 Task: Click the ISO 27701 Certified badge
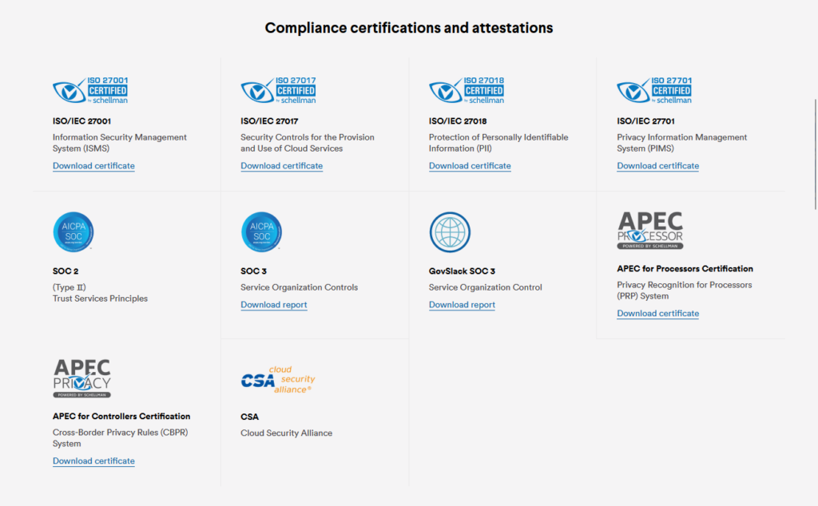point(654,90)
